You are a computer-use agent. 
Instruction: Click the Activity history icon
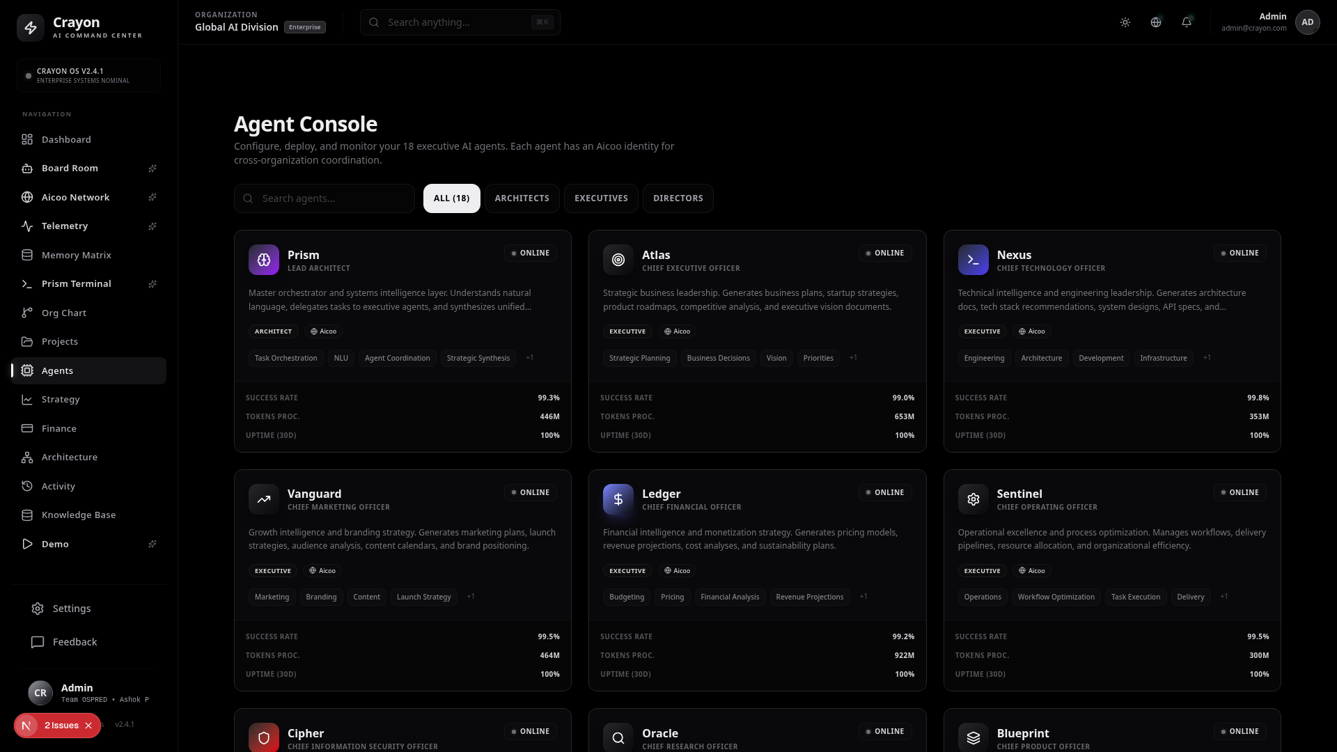point(27,486)
